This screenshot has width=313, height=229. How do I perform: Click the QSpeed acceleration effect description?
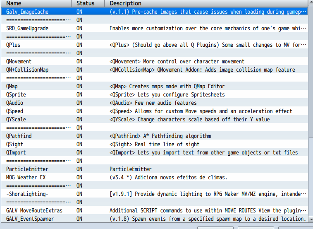pyautogui.click(x=201, y=111)
